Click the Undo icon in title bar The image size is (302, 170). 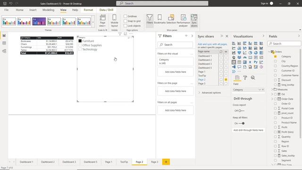point(11,3)
